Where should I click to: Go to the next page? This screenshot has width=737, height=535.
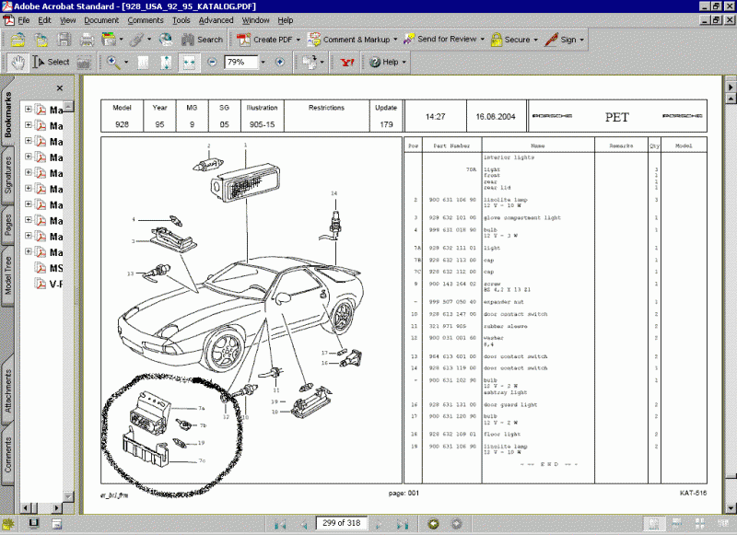pyautogui.click(x=379, y=524)
